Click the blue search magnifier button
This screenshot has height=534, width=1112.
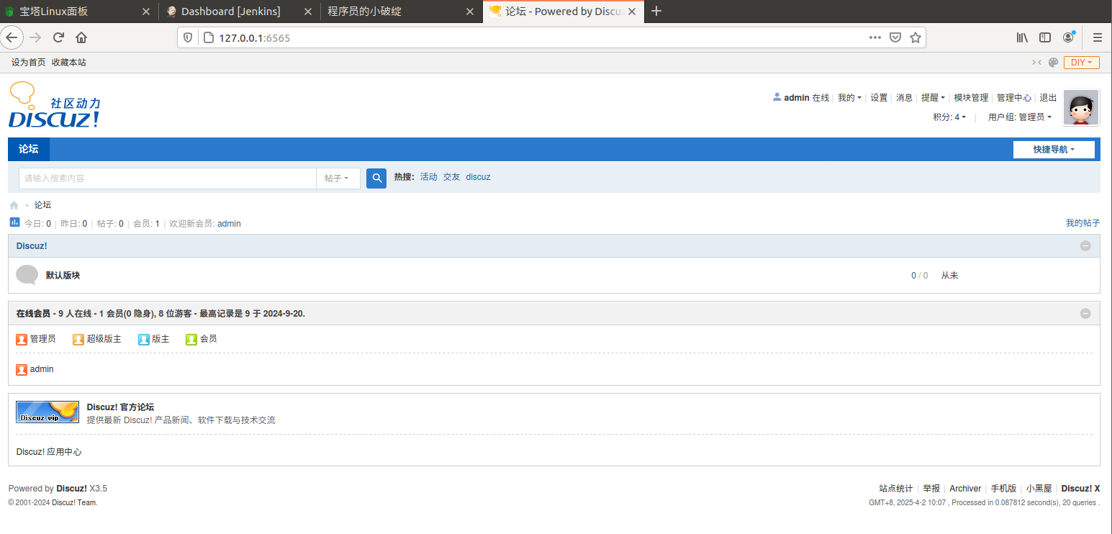pyautogui.click(x=376, y=178)
